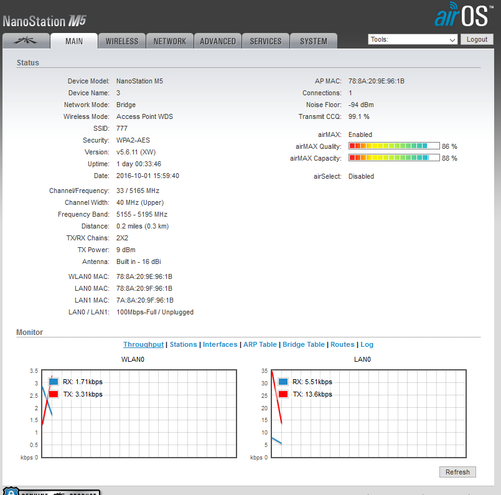
Task: Open the Stations monitor link
Action: (184, 344)
